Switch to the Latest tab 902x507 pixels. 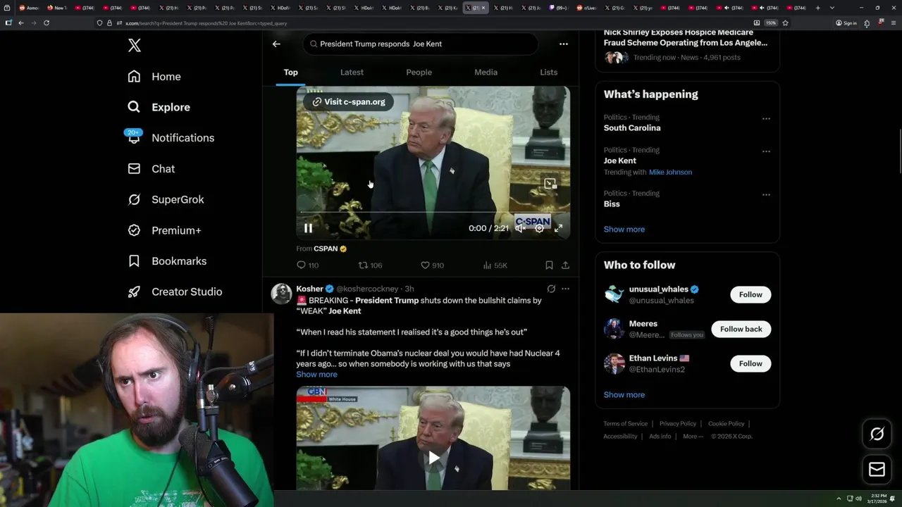pos(352,73)
